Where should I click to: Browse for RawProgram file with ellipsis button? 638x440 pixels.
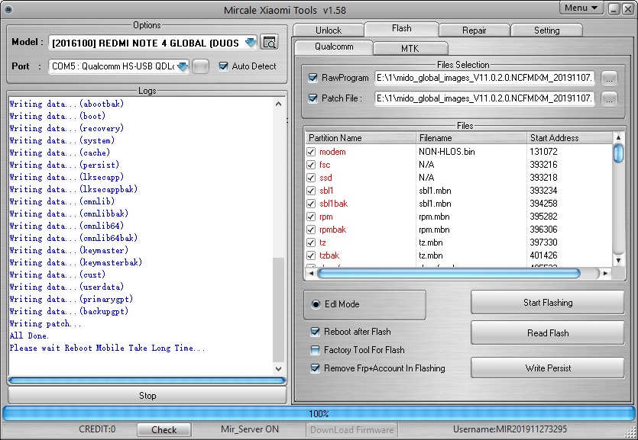tap(609, 79)
